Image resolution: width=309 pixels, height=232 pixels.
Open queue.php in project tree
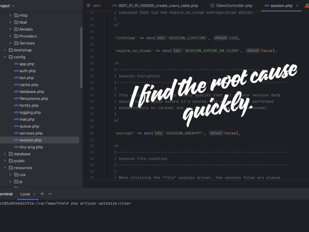pyautogui.click(x=29, y=126)
